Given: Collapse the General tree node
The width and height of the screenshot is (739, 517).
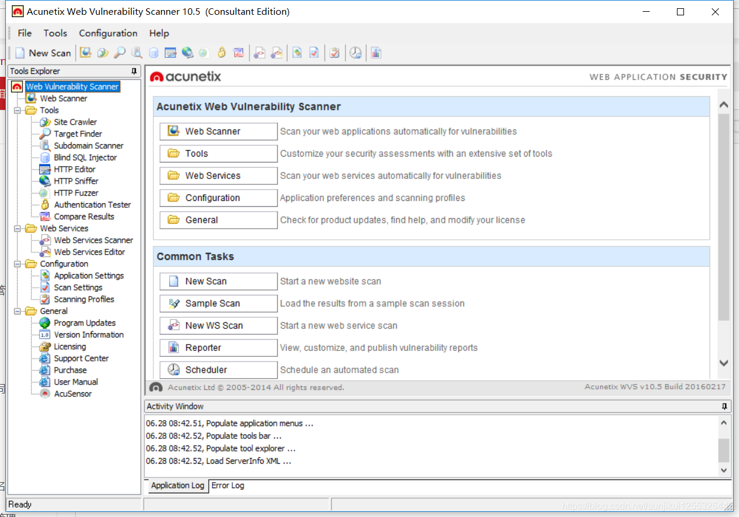Looking at the screenshot, I should click(17, 311).
